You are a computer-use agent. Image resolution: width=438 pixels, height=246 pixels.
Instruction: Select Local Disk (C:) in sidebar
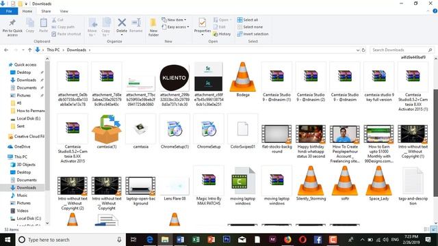click(x=29, y=219)
